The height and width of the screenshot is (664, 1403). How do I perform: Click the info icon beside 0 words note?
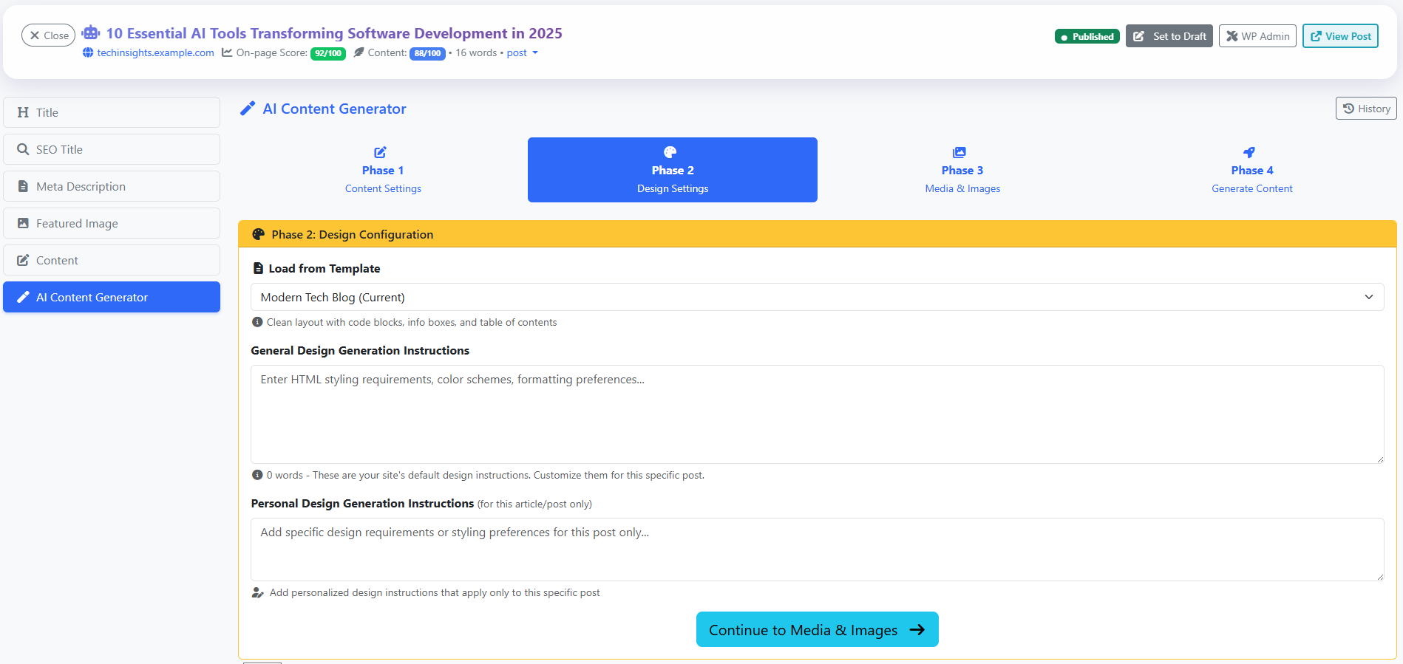(x=257, y=475)
